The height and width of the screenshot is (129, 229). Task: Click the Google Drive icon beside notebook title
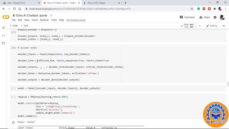coord(14,15)
